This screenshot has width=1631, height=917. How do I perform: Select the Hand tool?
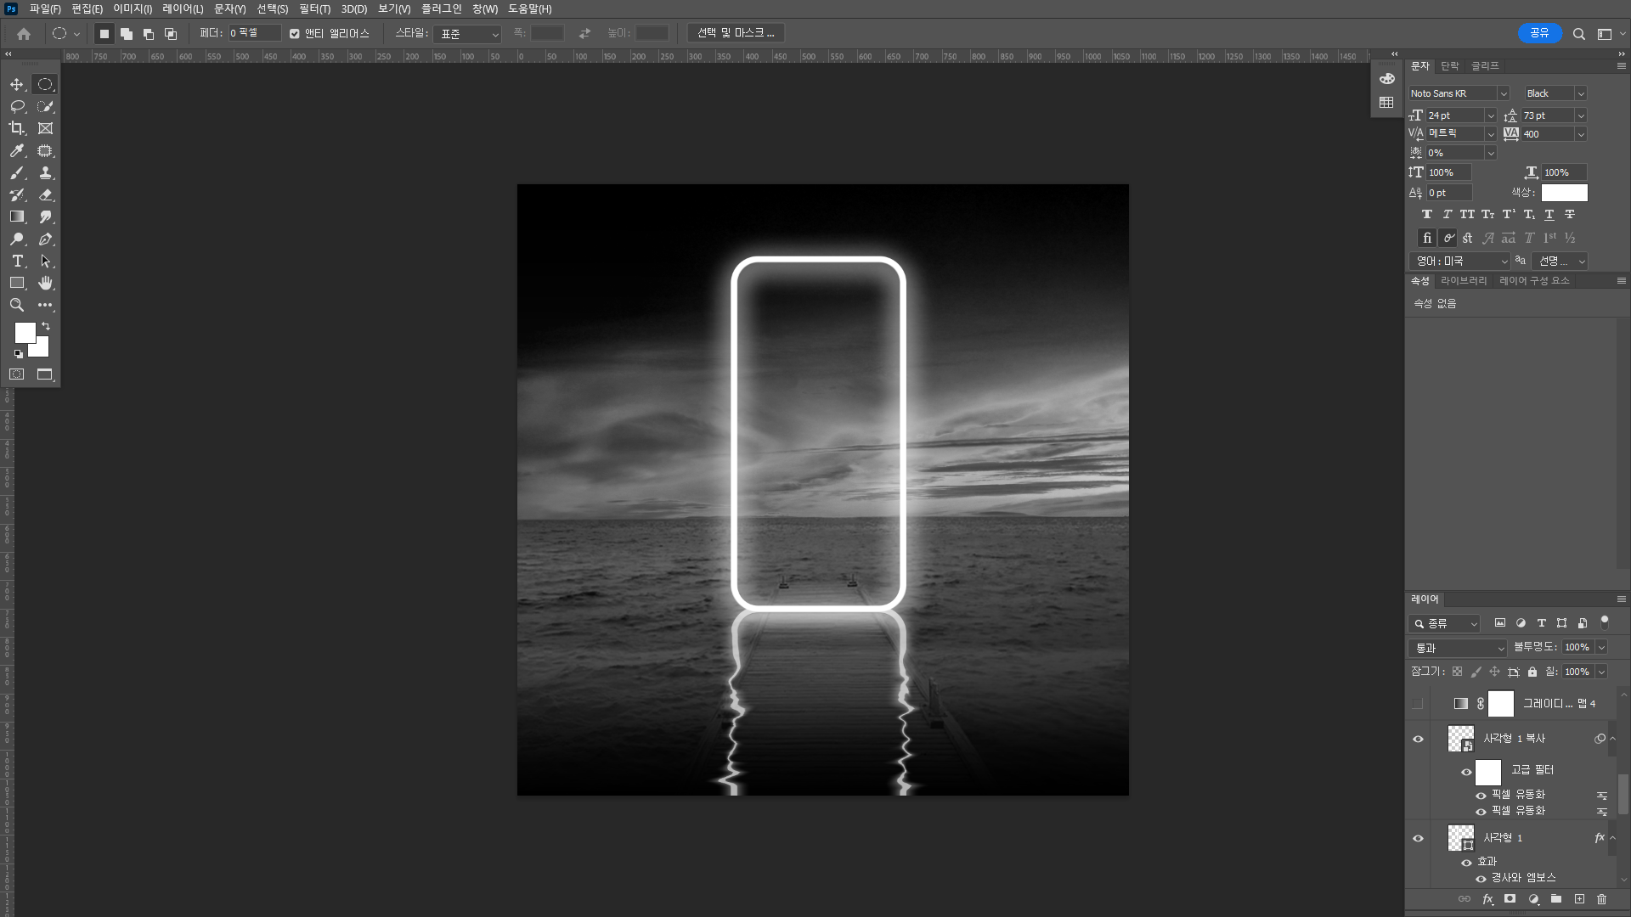45,283
